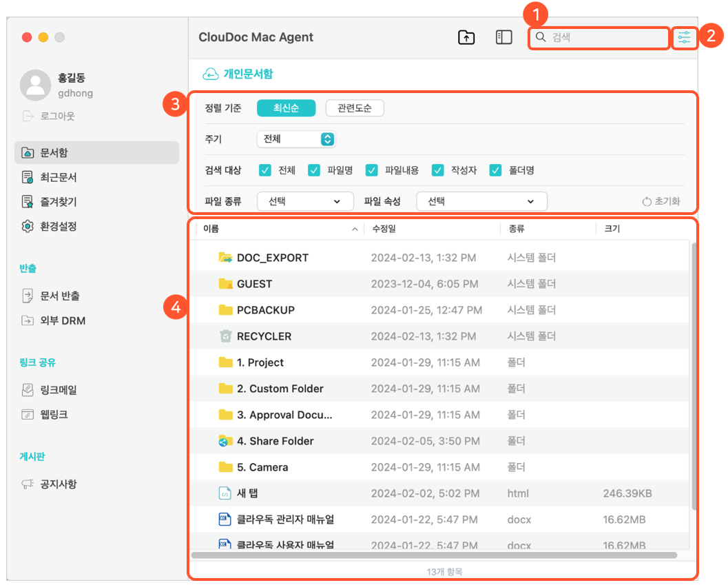The width and height of the screenshot is (728, 585).
Task: Click the 로그아웃 link
Action: pos(57,116)
